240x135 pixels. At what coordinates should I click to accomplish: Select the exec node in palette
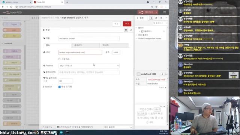(x=12, y=30)
